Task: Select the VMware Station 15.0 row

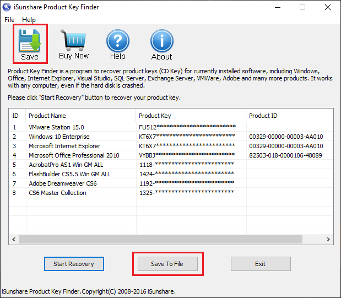Action: [171, 127]
